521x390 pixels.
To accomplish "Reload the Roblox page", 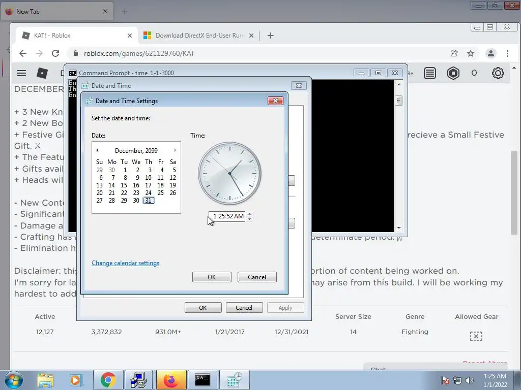I will (55, 53).
